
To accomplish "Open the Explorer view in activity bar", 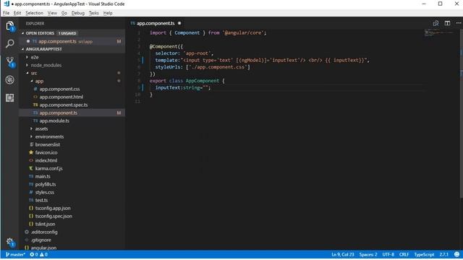I will point(10,26).
